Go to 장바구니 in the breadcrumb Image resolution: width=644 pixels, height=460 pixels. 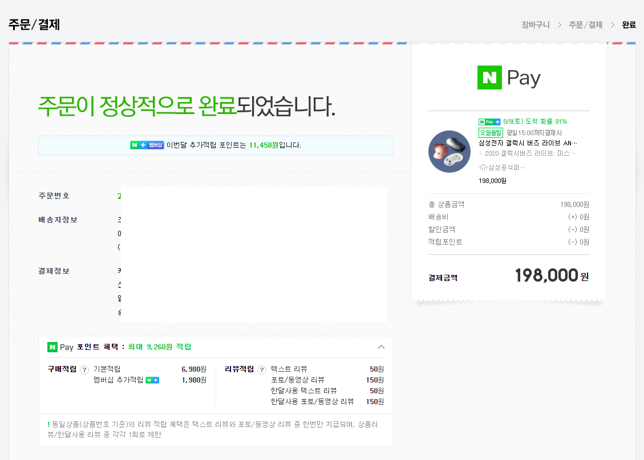[x=536, y=25]
